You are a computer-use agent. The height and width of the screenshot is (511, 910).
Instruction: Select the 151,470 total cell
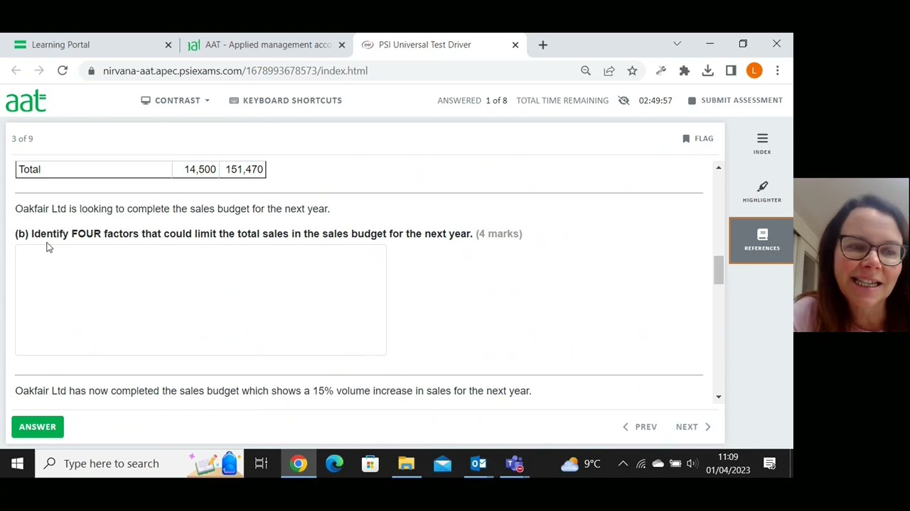(x=244, y=169)
